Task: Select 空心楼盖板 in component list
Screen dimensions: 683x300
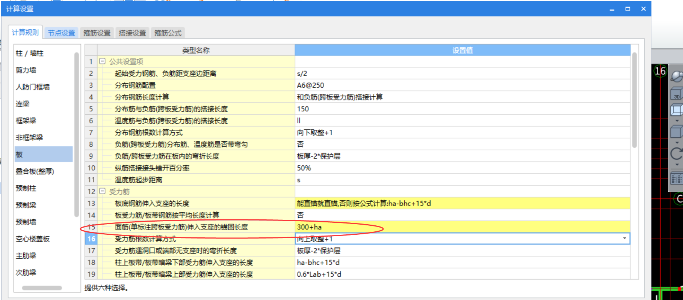Action: (x=44, y=239)
